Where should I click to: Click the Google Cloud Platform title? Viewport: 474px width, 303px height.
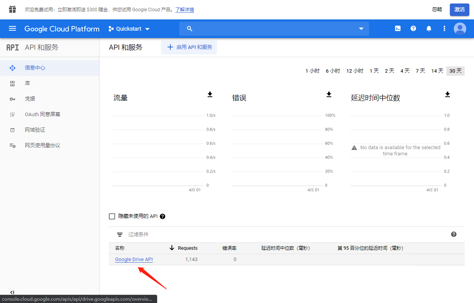pyautogui.click(x=62, y=29)
